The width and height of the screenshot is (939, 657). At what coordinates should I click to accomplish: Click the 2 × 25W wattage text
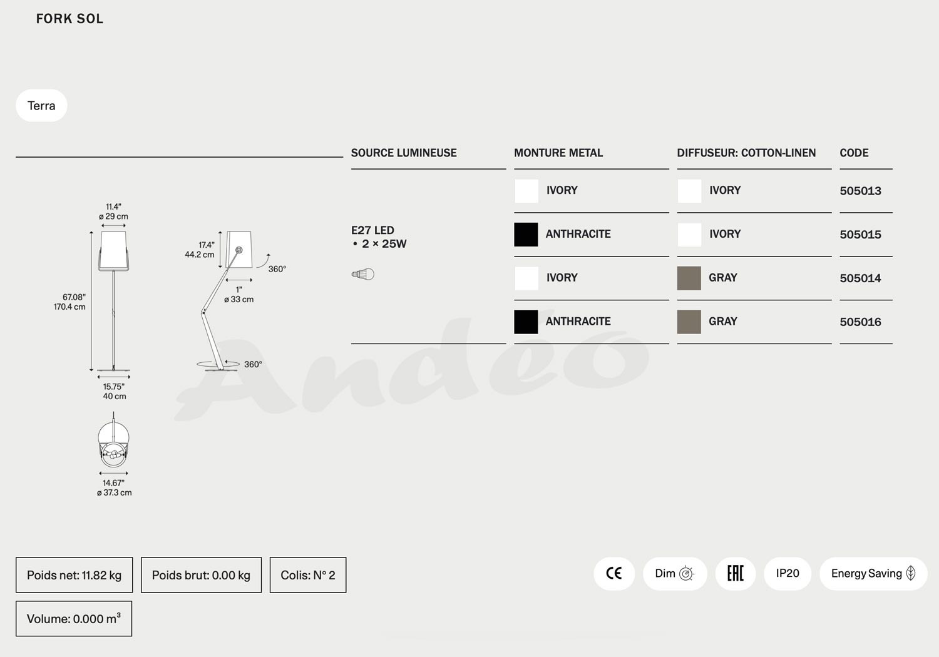[x=384, y=244]
